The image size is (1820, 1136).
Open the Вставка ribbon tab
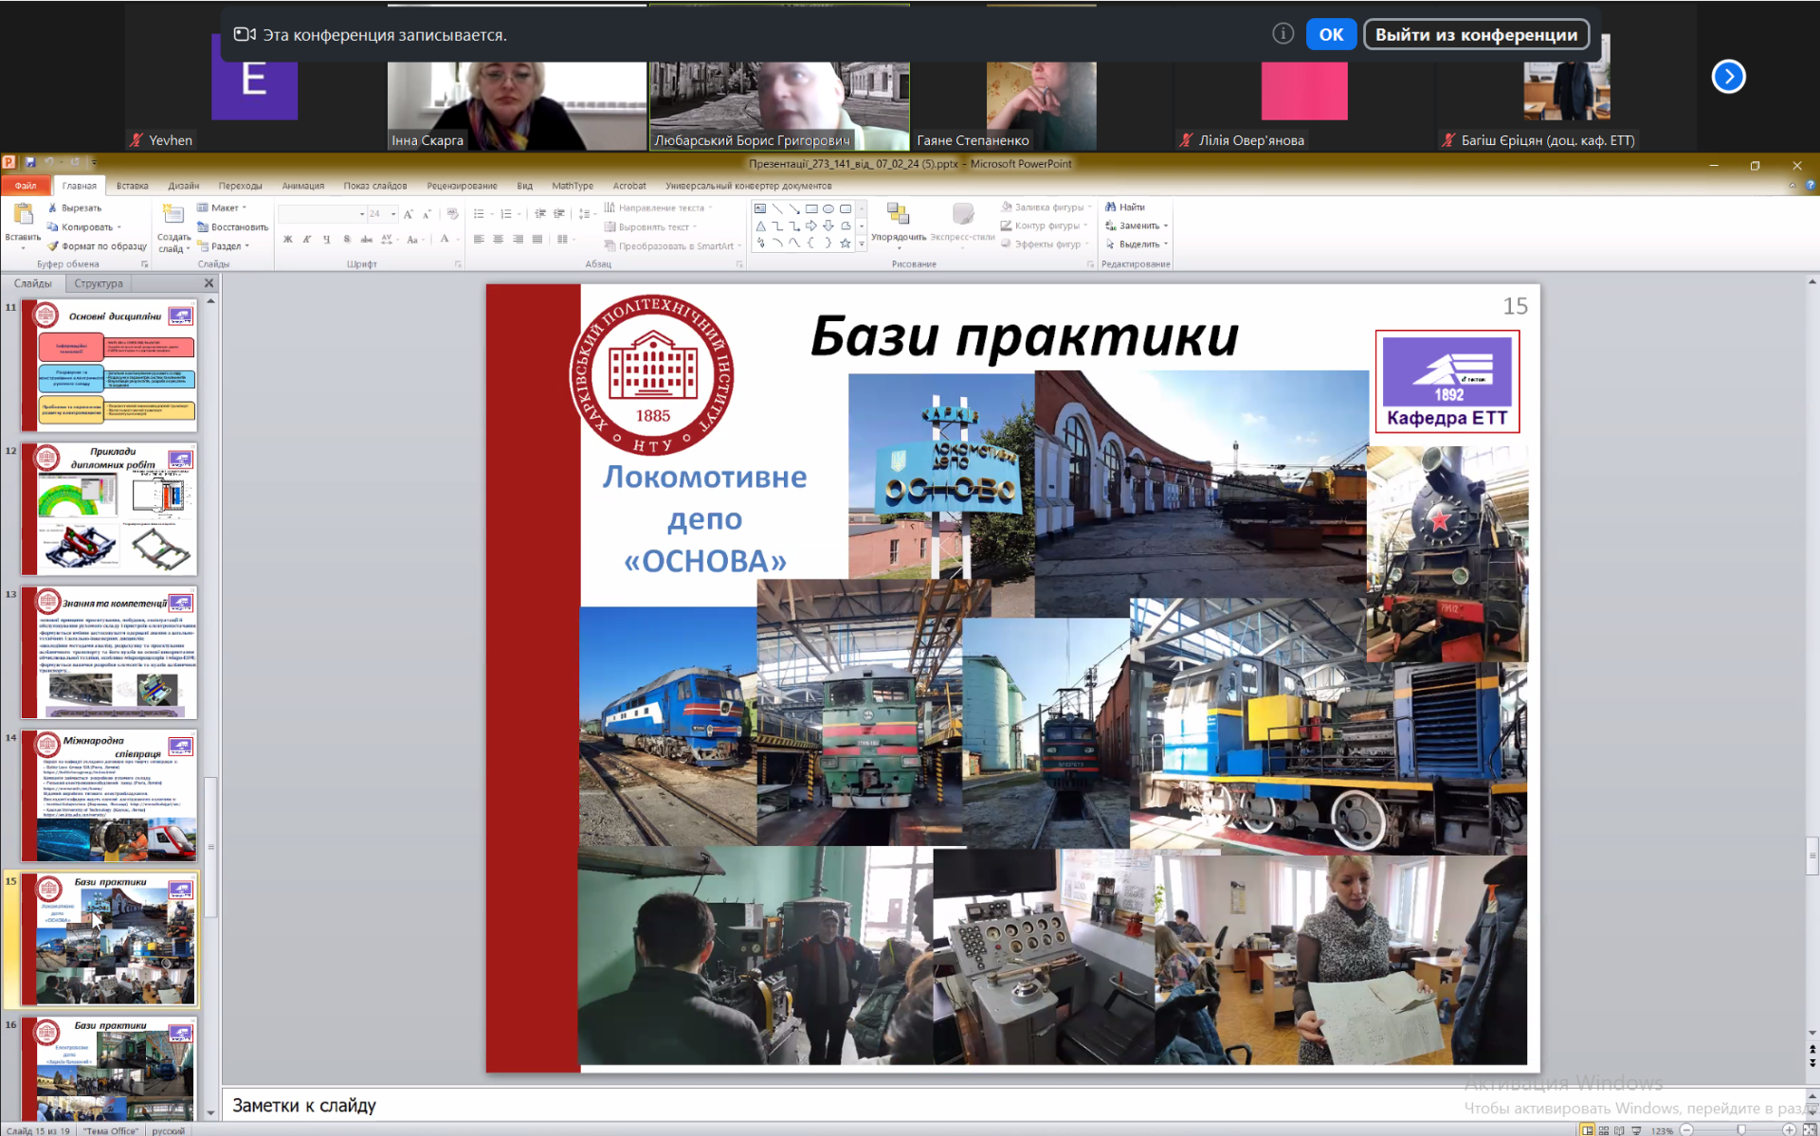click(x=133, y=186)
